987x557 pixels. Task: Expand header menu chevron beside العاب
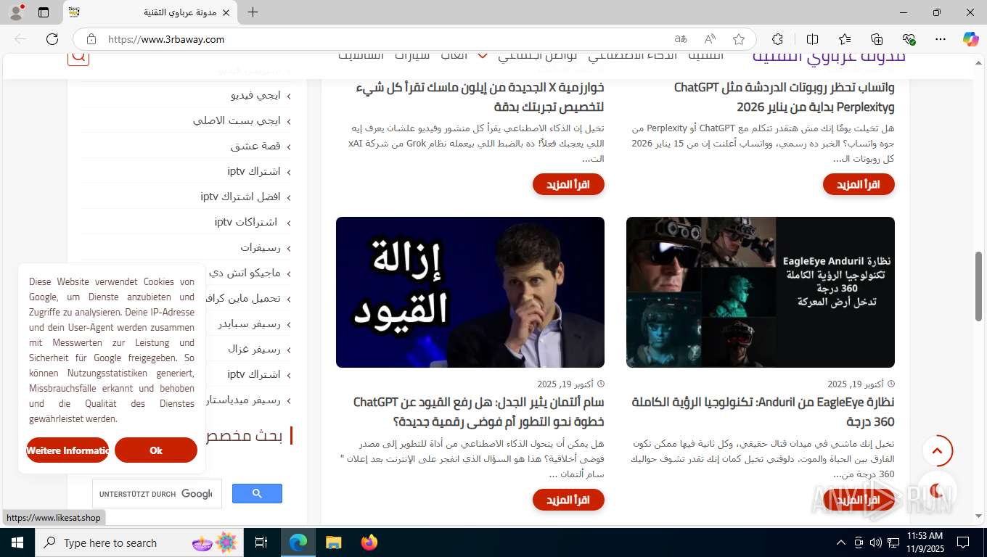tap(482, 56)
